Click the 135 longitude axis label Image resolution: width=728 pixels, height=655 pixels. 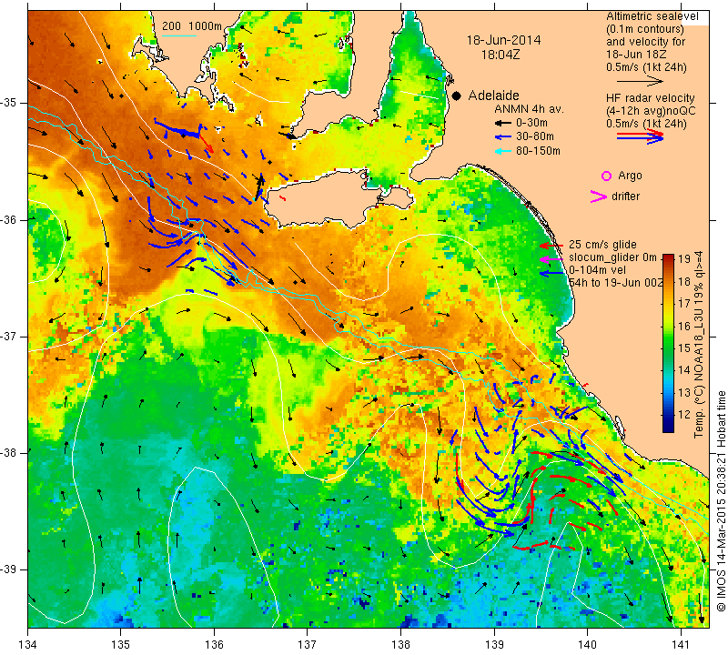tap(121, 644)
